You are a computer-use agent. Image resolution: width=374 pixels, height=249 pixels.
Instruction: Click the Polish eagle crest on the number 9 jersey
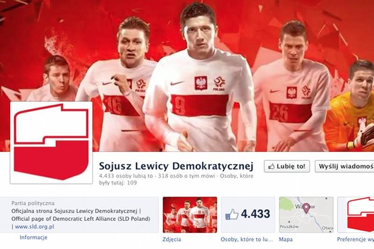(201, 83)
